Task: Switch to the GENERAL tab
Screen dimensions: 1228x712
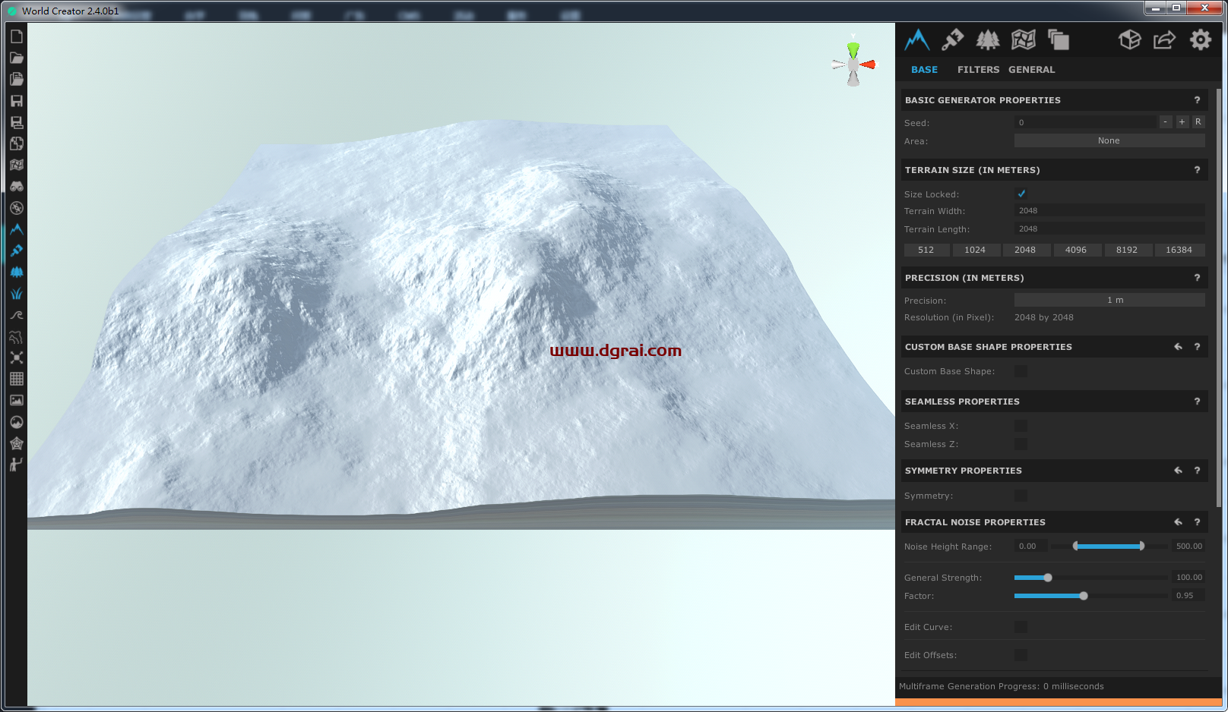Action: (1031, 69)
